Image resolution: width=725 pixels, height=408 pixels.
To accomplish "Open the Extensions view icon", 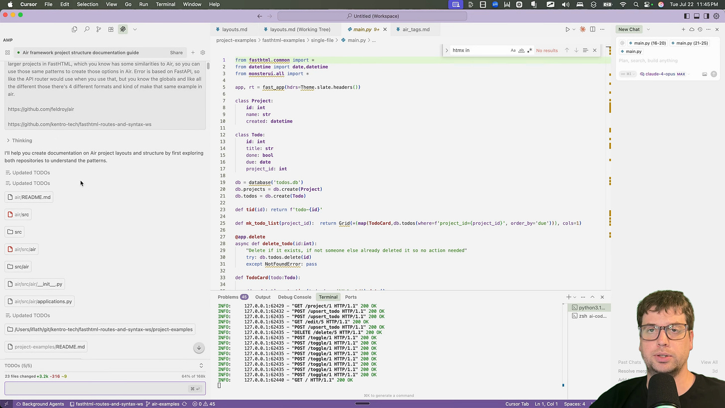I will coord(111,29).
